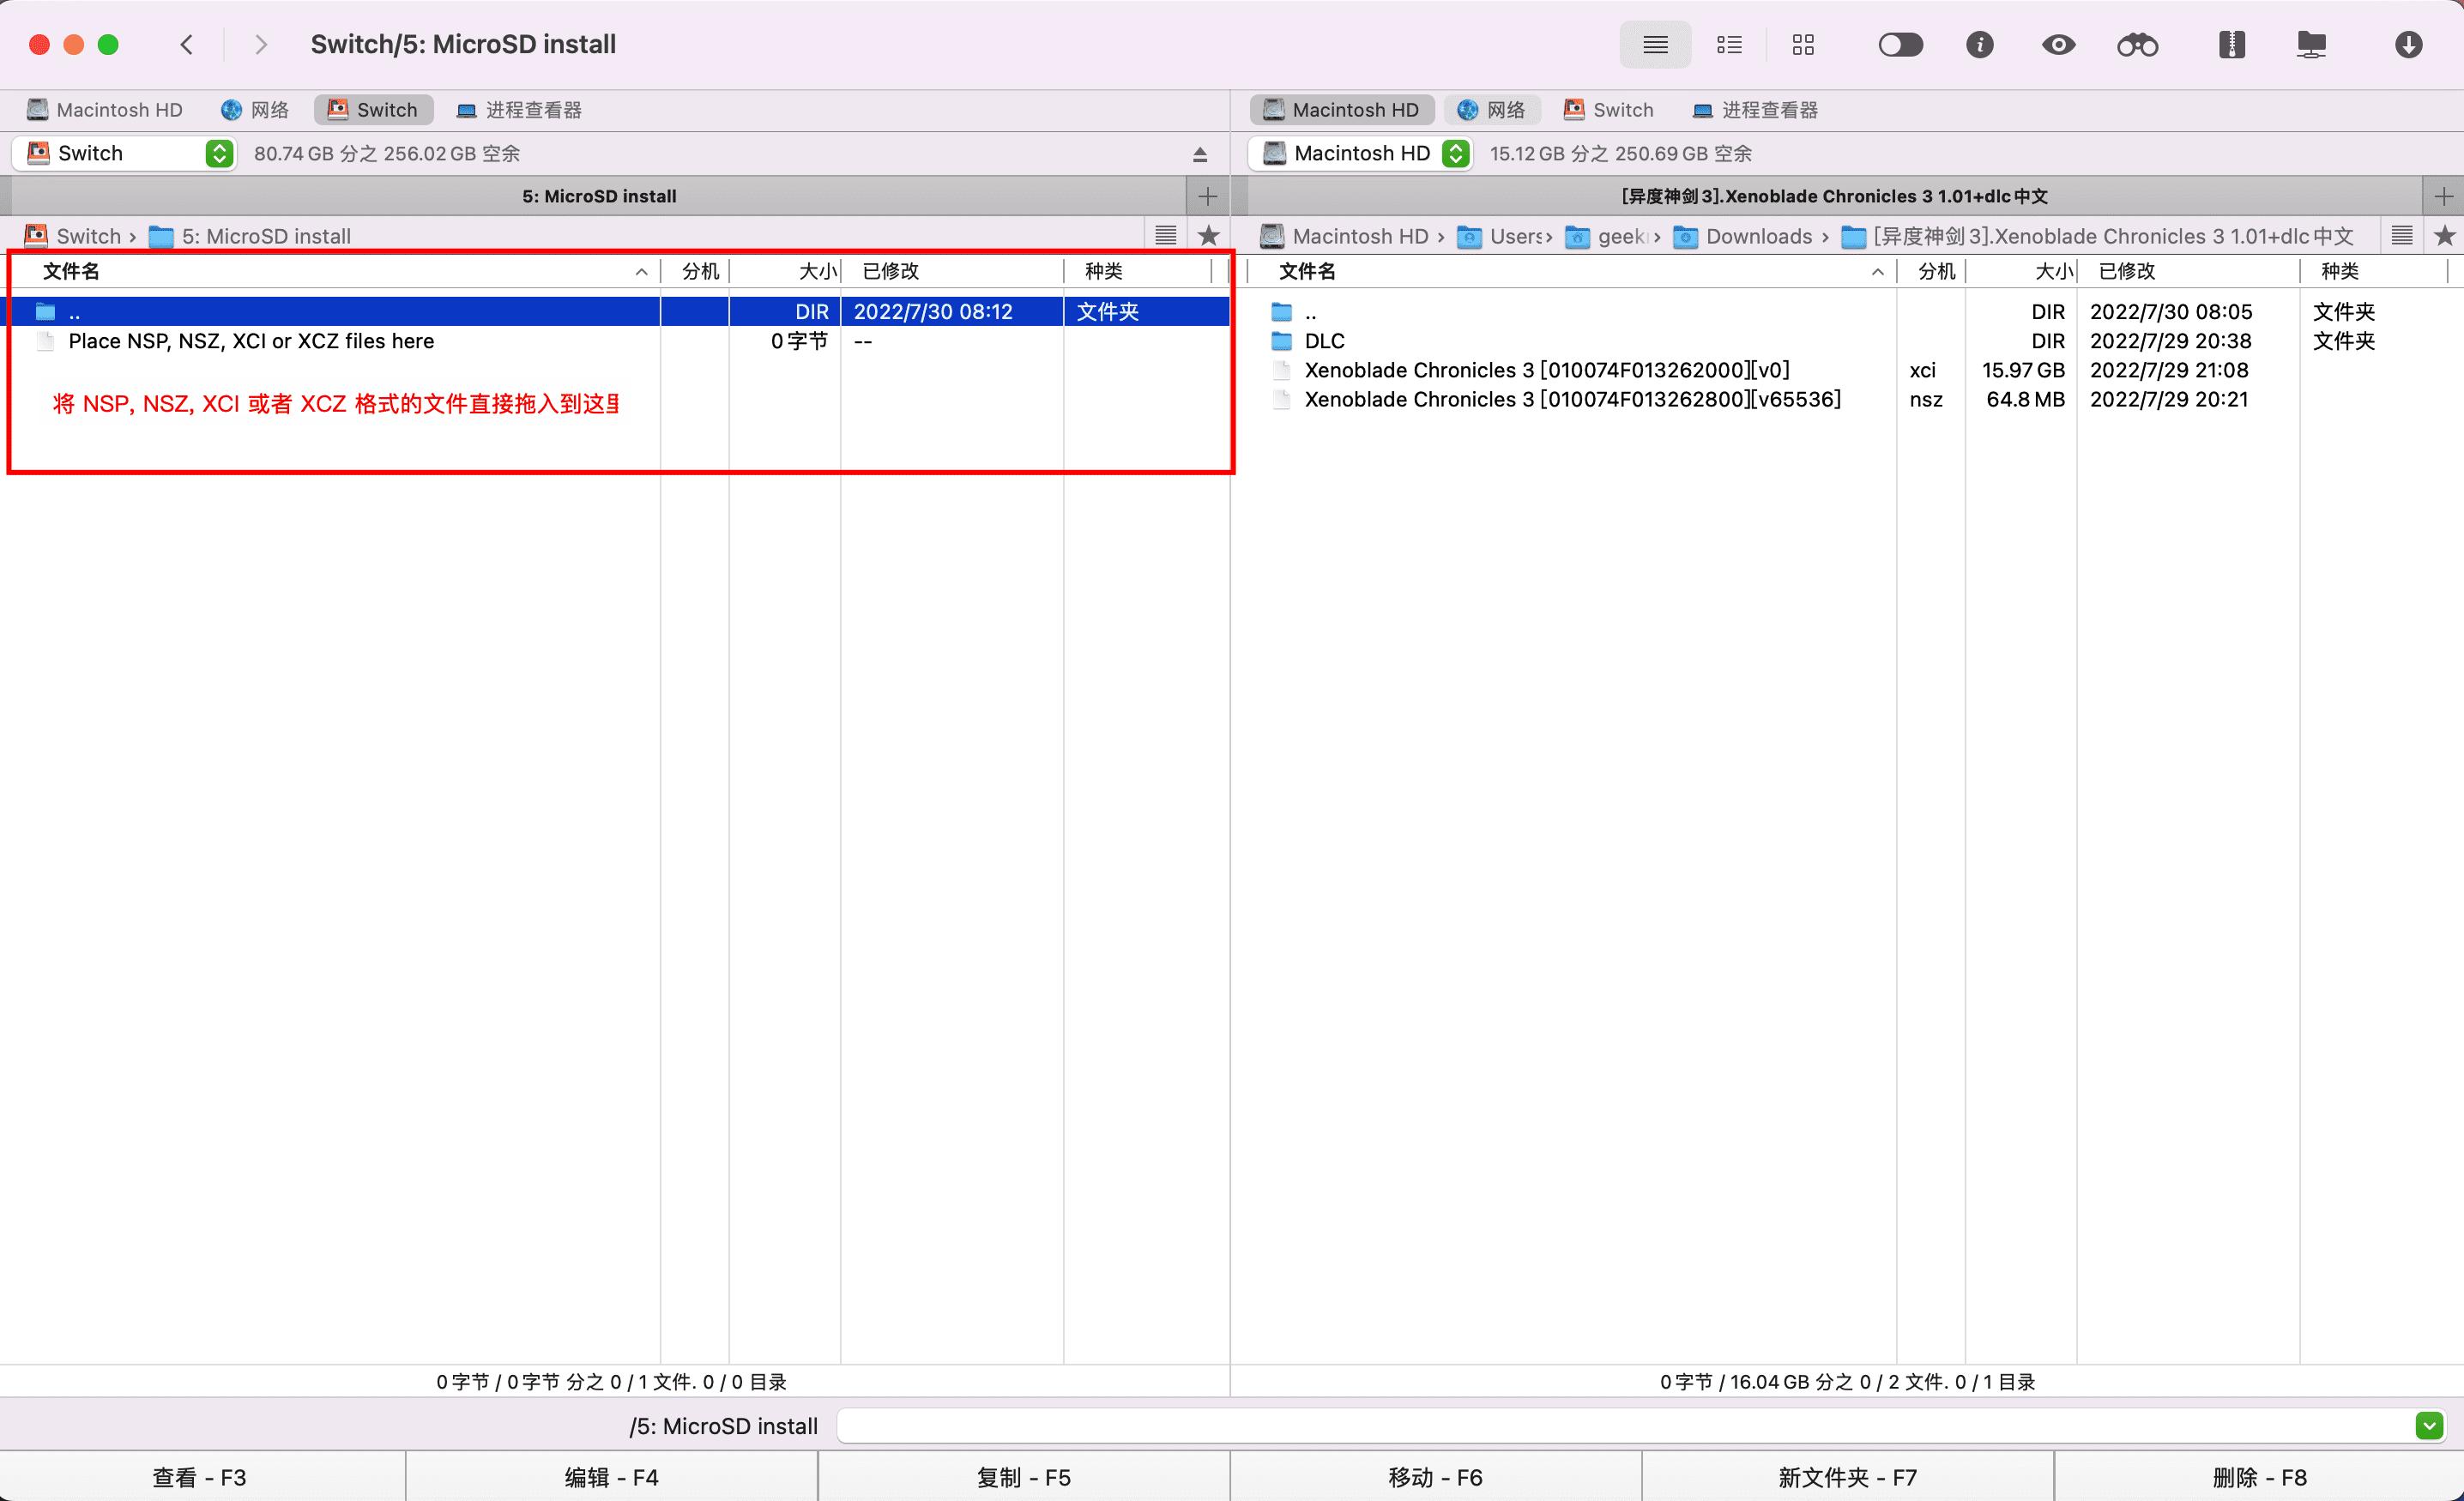Toggle Quick Look eye icon

[2058, 45]
